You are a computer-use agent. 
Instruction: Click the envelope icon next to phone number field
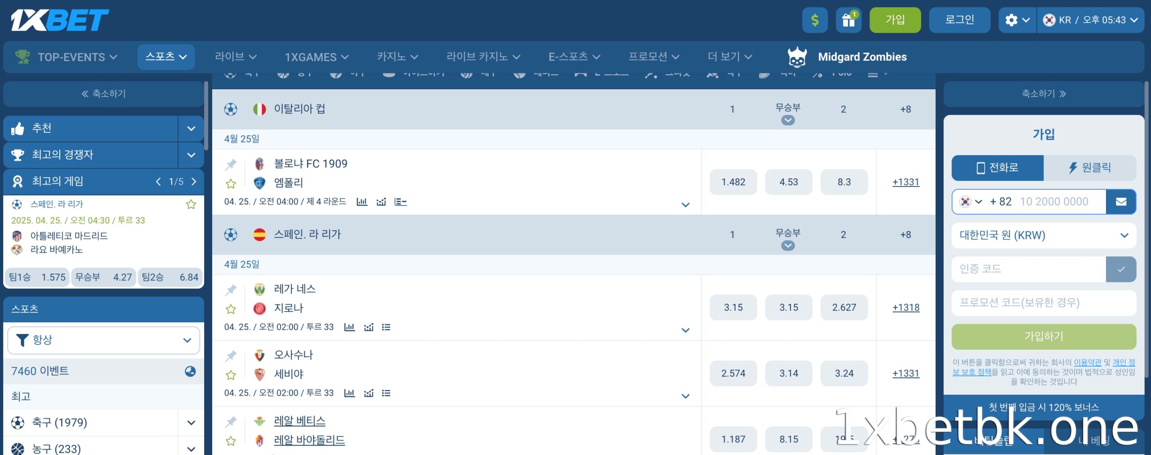[x=1121, y=202]
